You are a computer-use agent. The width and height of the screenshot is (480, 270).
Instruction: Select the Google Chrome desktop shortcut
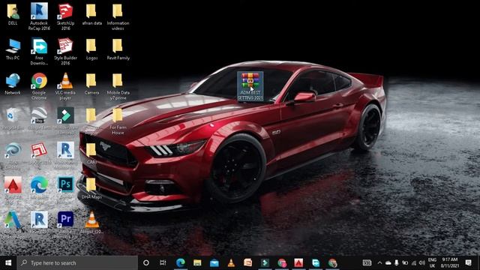[39, 85]
